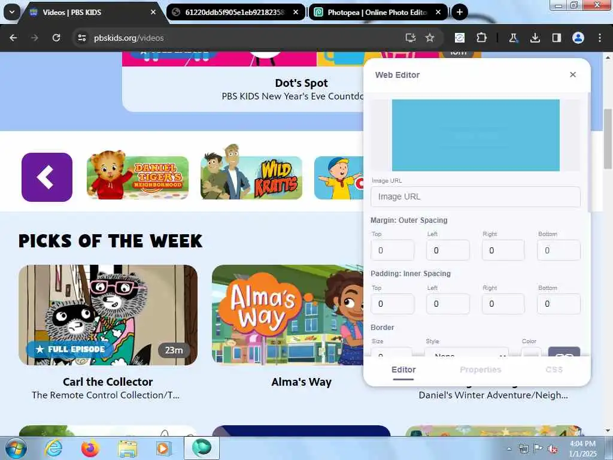Go back using the browser back arrow
The image size is (613, 460).
point(13,38)
